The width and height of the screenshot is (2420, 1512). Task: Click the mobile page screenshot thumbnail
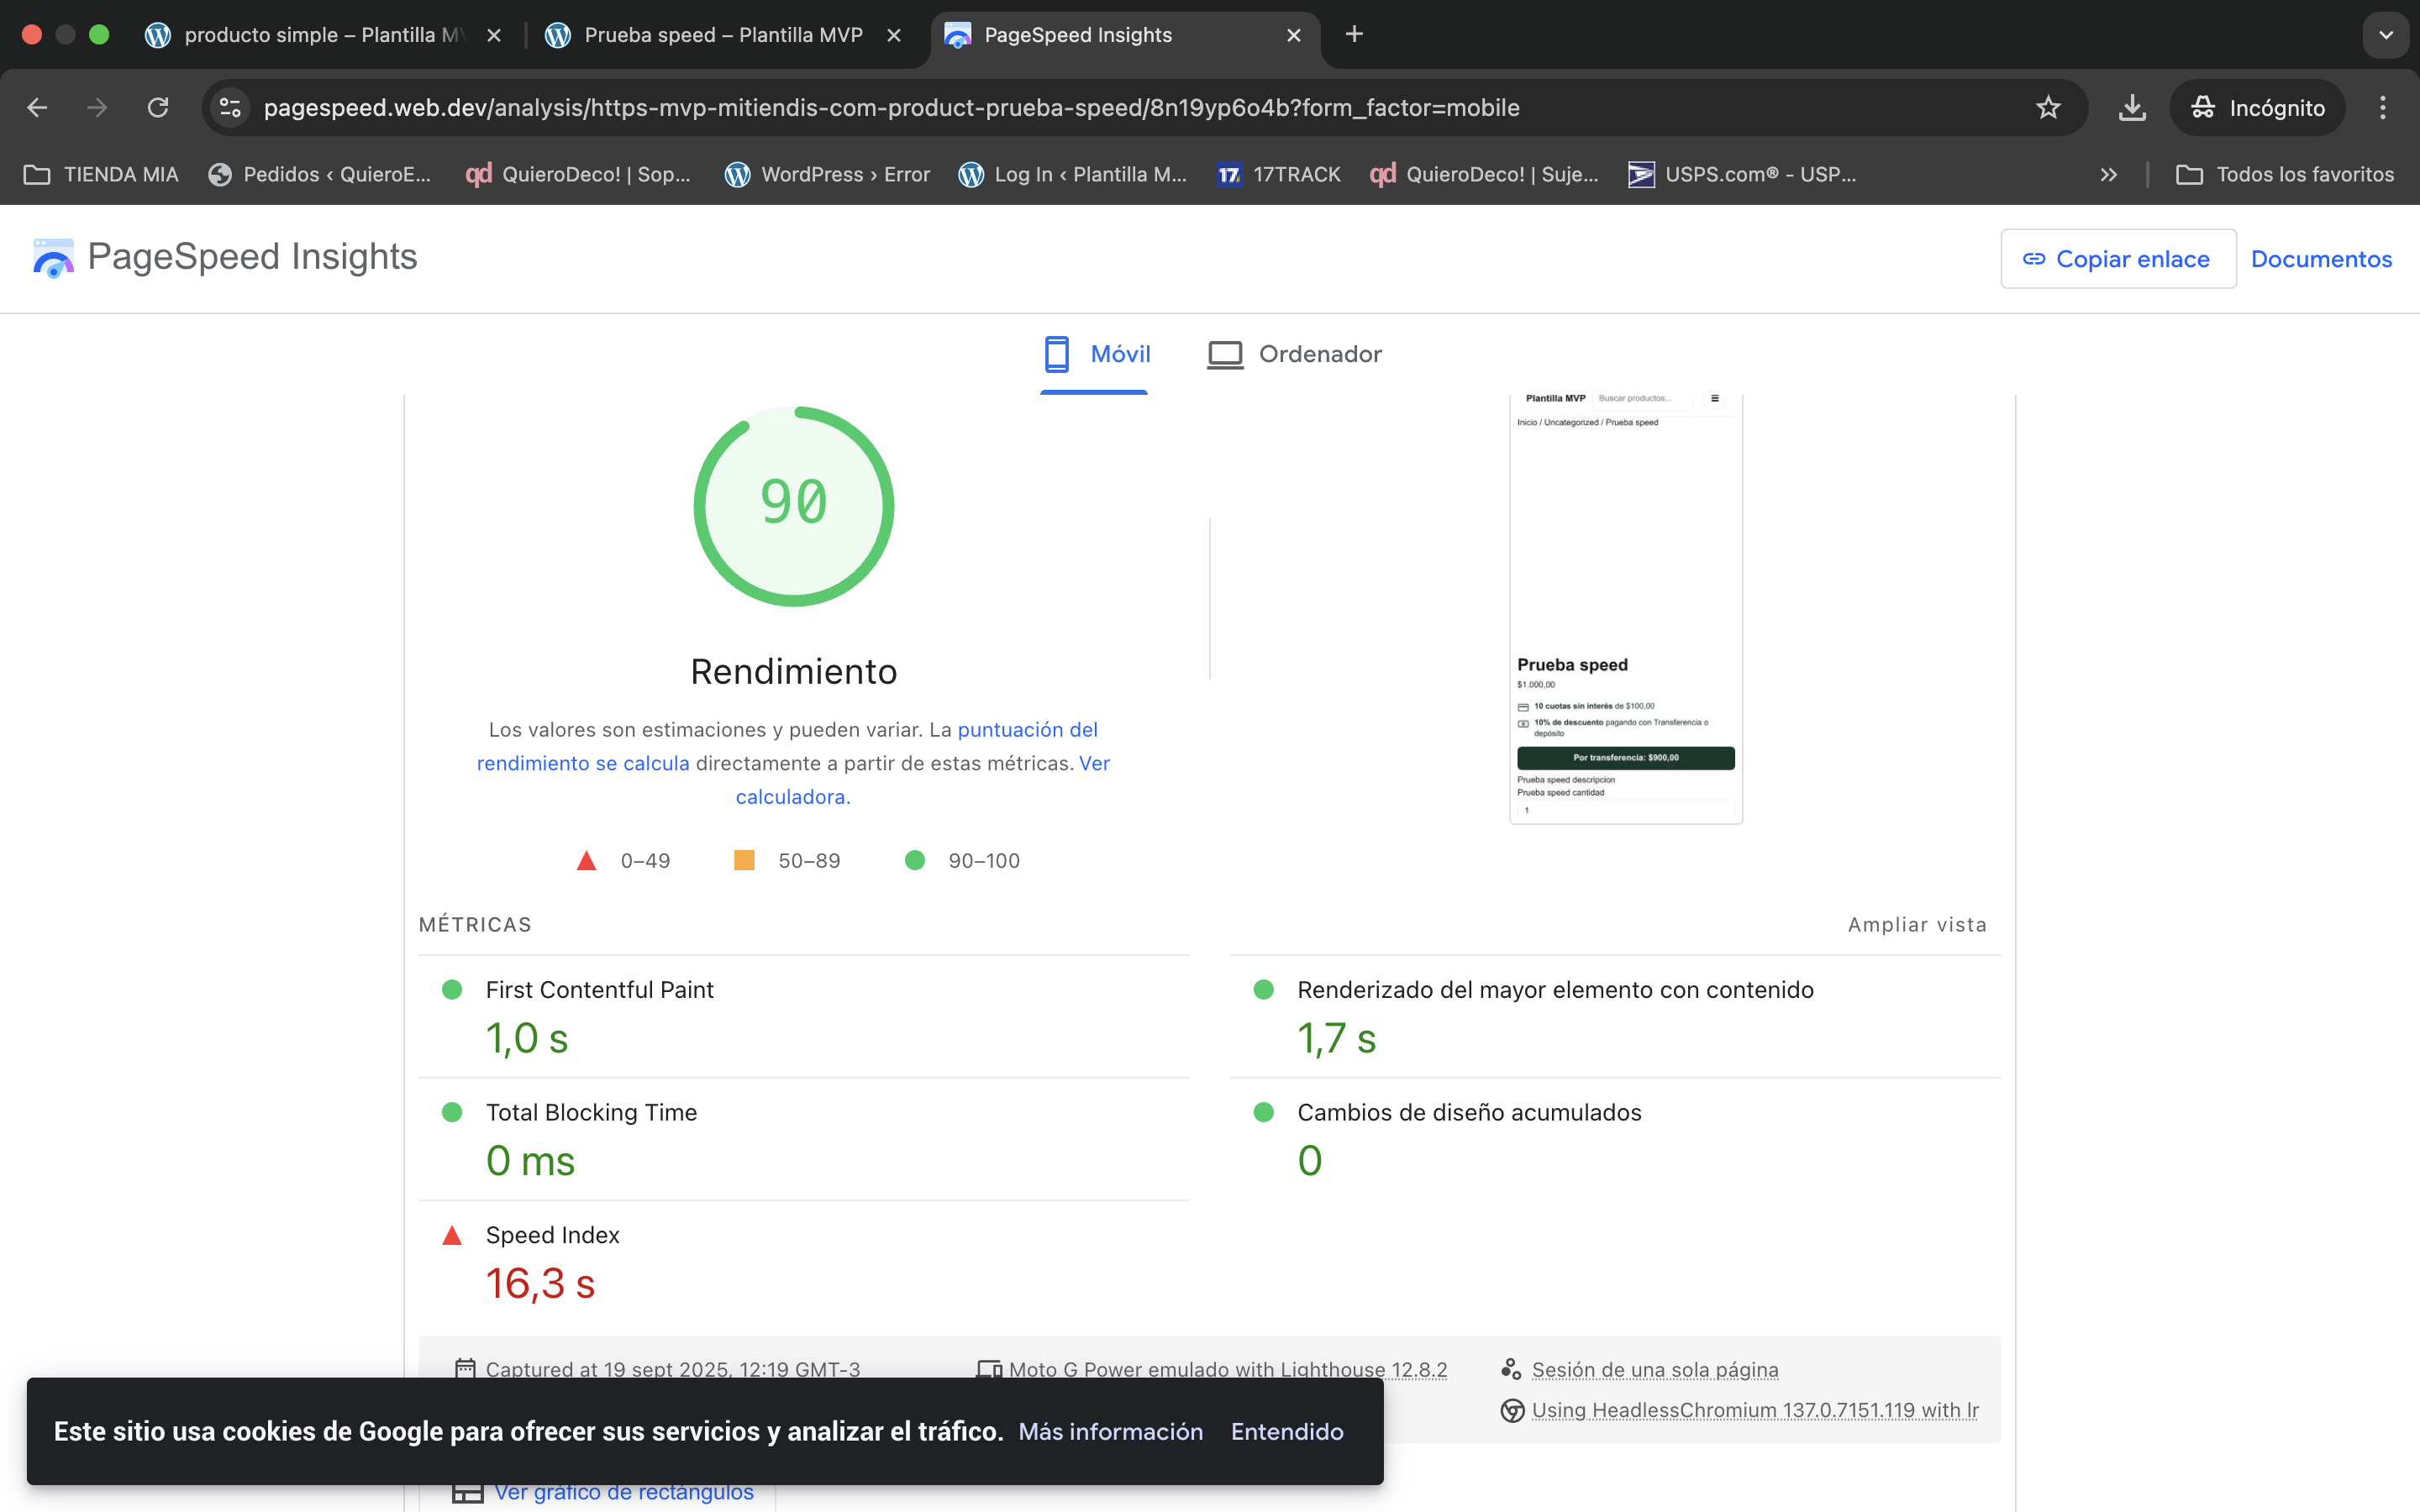pos(1625,608)
